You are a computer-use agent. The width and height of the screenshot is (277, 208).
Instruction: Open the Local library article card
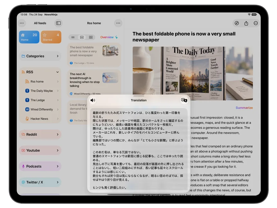(x=78, y=112)
